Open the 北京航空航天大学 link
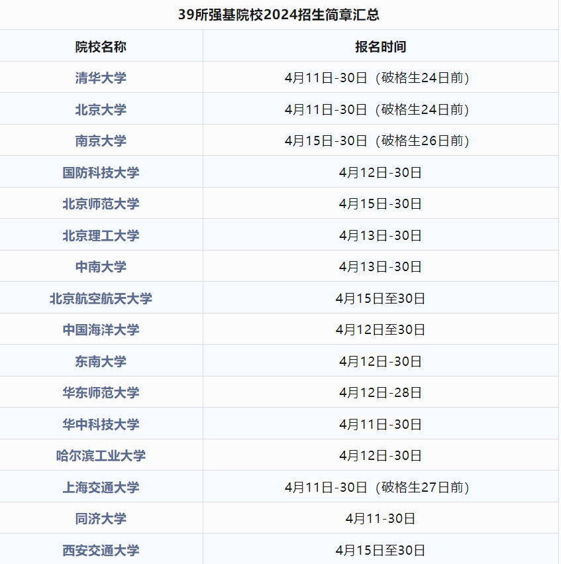Image resolution: width=561 pixels, height=564 pixels. click(x=101, y=298)
